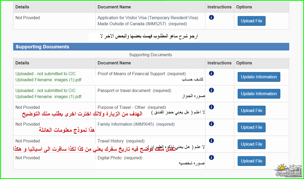This screenshot has width=304, height=179.
Task: Click info icon for Passport or travel document
Action: [211, 90]
